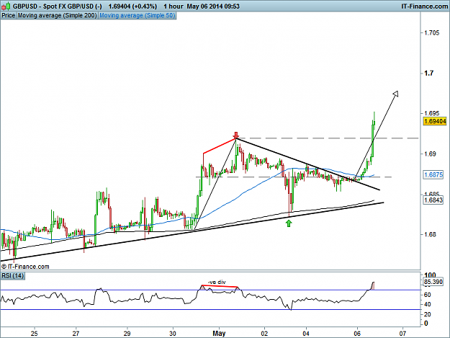Click the 1 hour timeframe text in title
Viewport: 450px width, 338px height.
(174, 6)
